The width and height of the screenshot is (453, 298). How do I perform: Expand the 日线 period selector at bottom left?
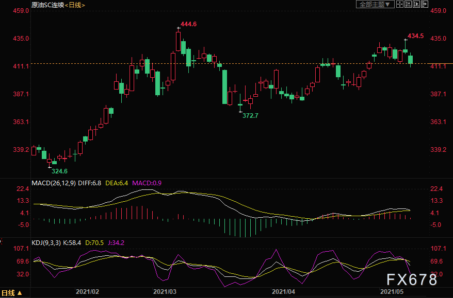[13, 293]
